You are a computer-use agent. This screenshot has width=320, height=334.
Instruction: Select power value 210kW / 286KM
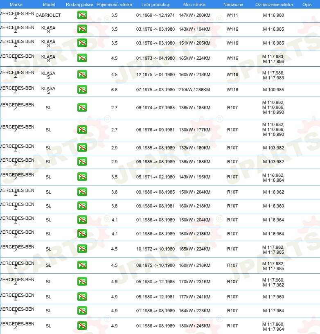[x=194, y=90]
